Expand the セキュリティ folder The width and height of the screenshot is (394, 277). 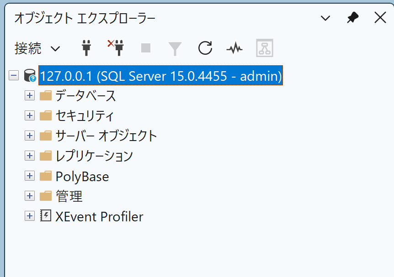pos(30,115)
